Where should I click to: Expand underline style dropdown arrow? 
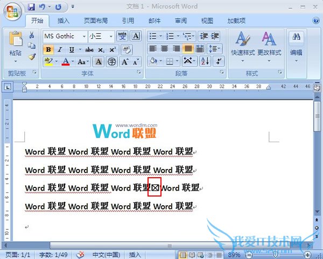tap(80, 50)
